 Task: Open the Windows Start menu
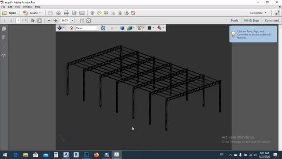5,155
